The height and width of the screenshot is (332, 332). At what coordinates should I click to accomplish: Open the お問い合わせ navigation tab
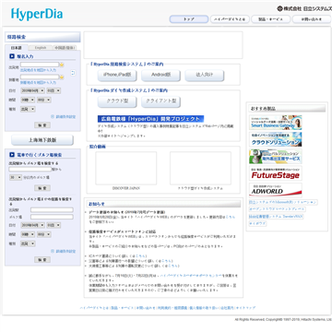tap(312, 19)
